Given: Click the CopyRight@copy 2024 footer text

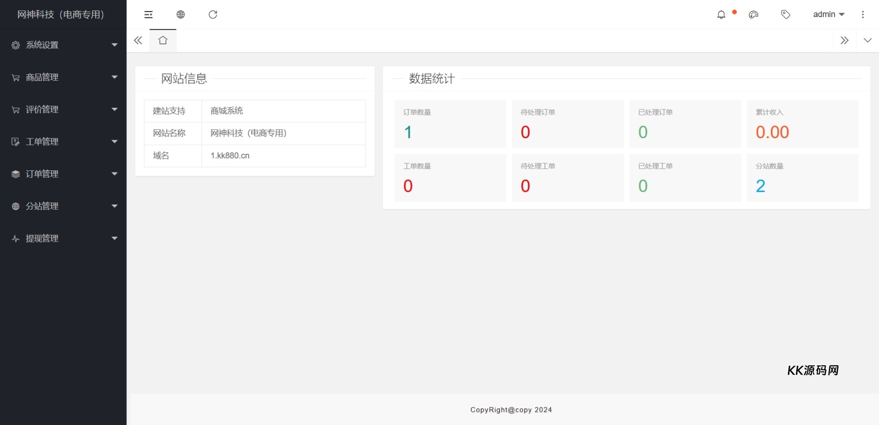Looking at the screenshot, I should click(511, 410).
